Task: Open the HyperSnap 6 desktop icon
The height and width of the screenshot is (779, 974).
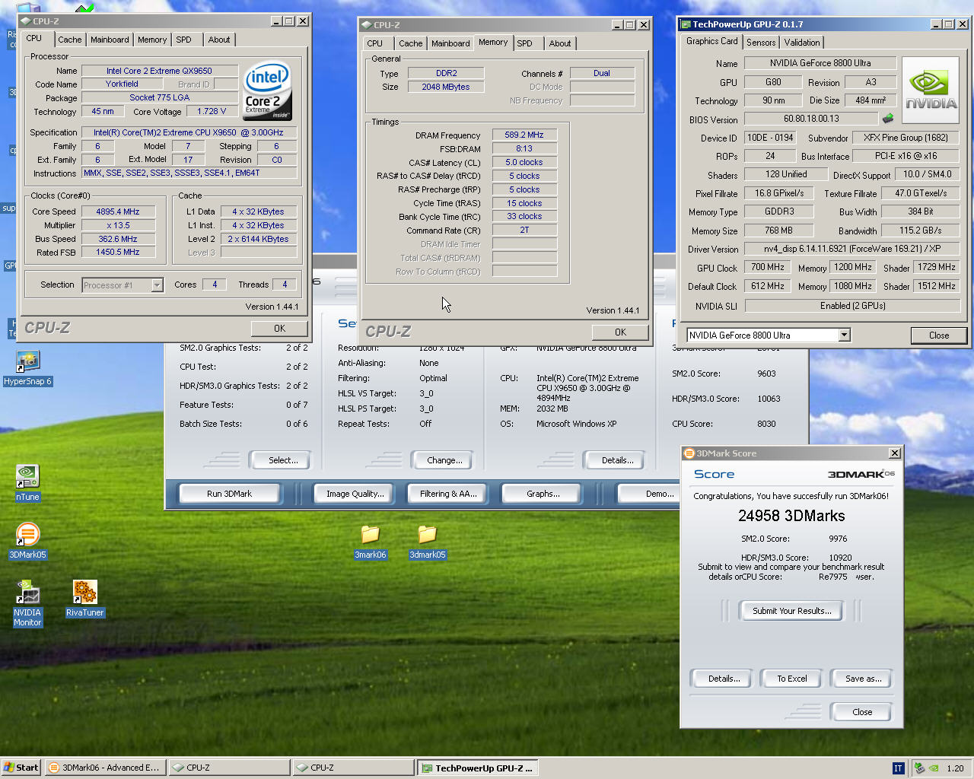Action: pos(27,361)
